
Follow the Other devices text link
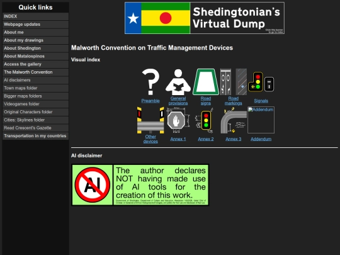[150, 139]
